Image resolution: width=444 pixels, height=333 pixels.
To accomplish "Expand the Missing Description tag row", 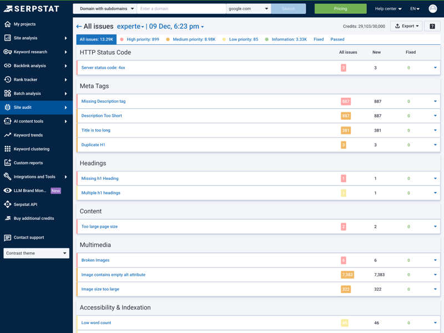I will [435, 102].
